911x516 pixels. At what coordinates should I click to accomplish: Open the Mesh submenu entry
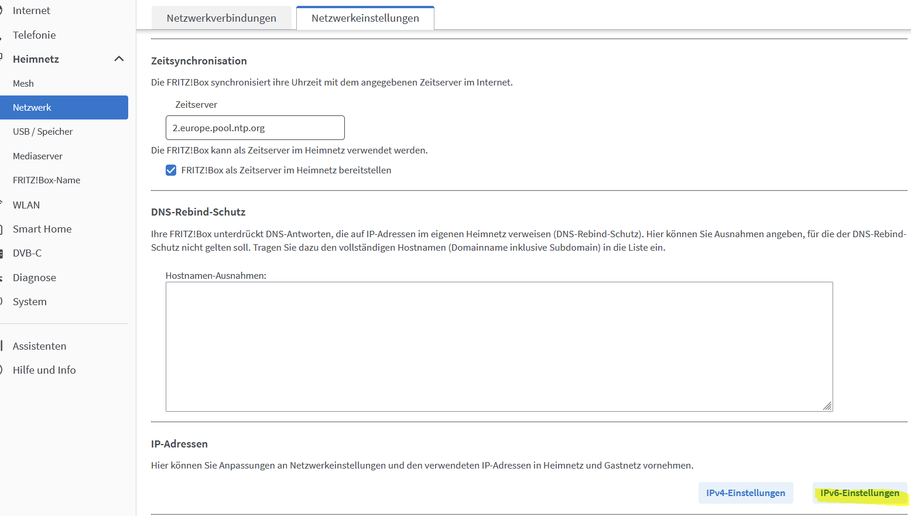pyautogui.click(x=23, y=84)
